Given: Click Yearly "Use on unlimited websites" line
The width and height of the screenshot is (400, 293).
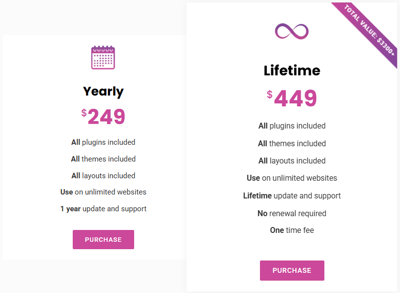Looking at the screenshot, I should tap(103, 192).
